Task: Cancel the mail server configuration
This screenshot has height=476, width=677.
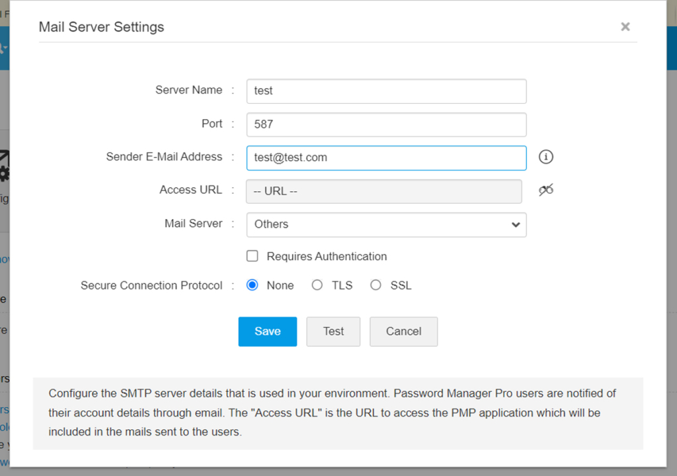Action: (403, 331)
